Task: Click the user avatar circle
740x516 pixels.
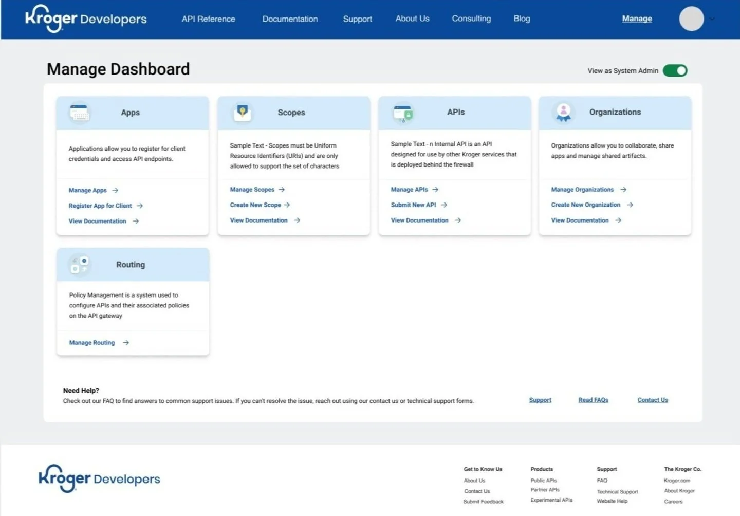Action: point(691,19)
